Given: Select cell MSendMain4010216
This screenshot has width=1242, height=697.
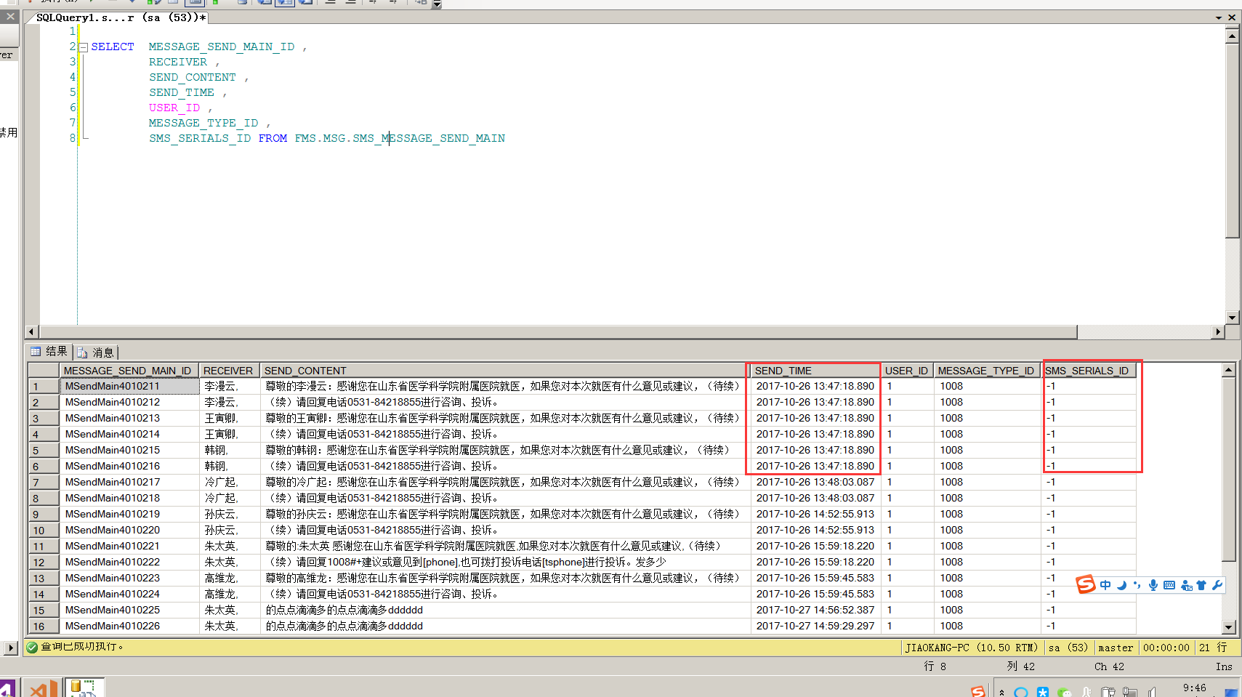Looking at the screenshot, I should pos(129,467).
